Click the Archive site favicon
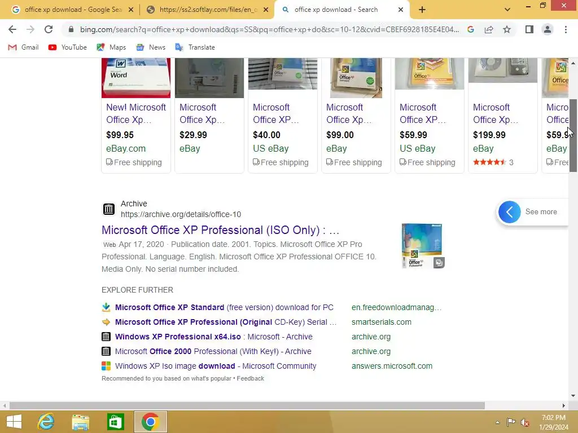578x433 pixels. pos(109,209)
